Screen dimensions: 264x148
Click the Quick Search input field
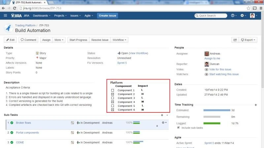tap(211, 15)
